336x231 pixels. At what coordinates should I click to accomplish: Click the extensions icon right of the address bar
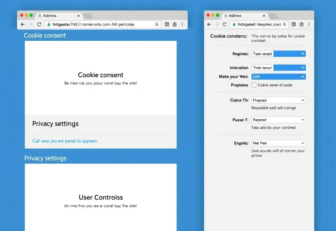(167, 24)
